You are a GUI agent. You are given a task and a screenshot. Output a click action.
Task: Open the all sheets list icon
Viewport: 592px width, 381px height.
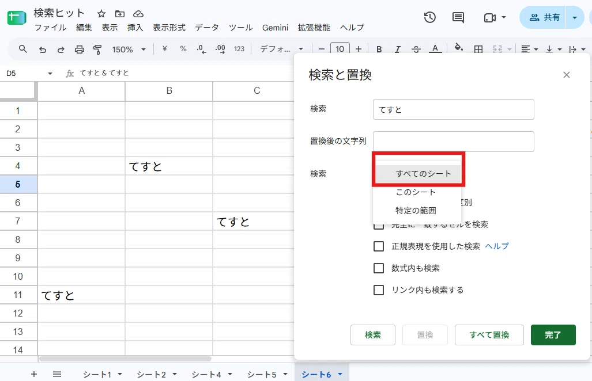click(x=57, y=374)
